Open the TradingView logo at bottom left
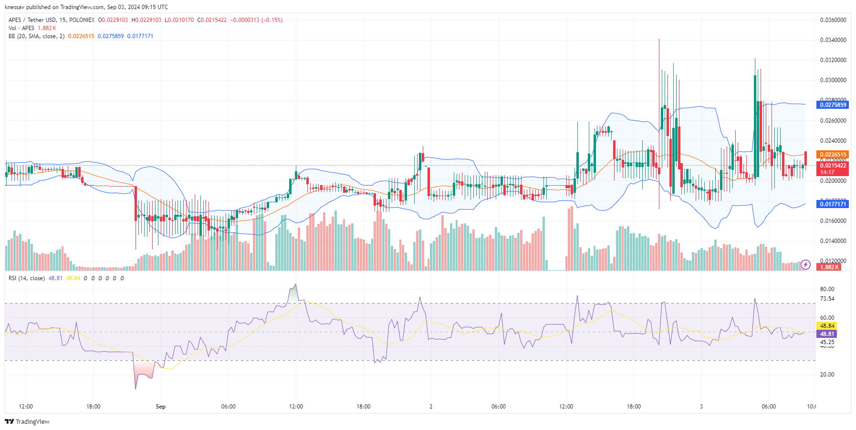This screenshot has height=430, width=856. (x=27, y=421)
